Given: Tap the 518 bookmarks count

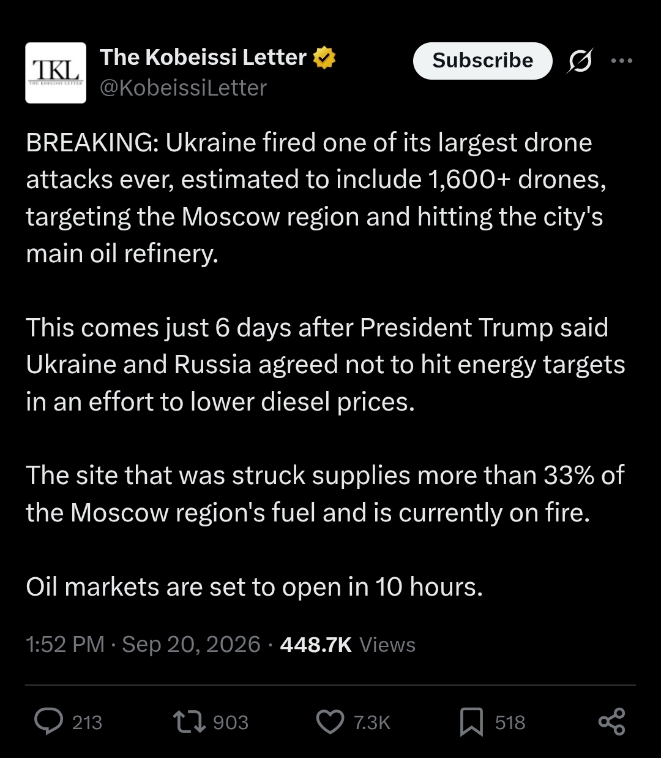Looking at the screenshot, I should (x=510, y=722).
